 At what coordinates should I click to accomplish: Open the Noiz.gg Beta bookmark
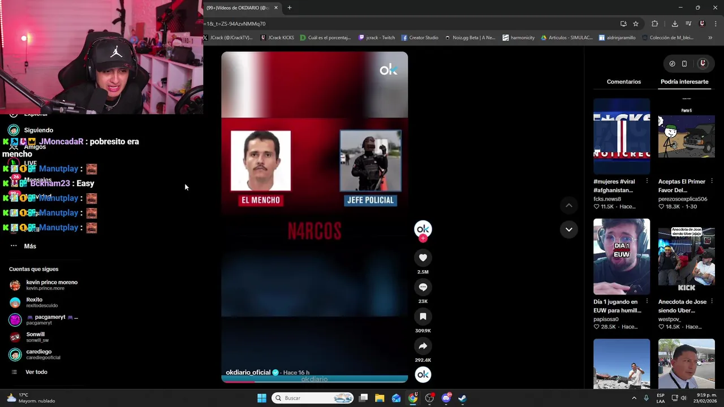[470, 38]
